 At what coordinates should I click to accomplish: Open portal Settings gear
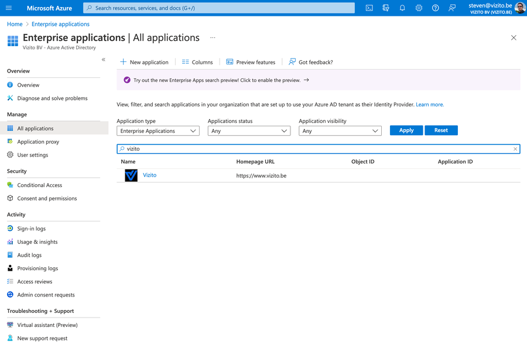[x=418, y=8]
